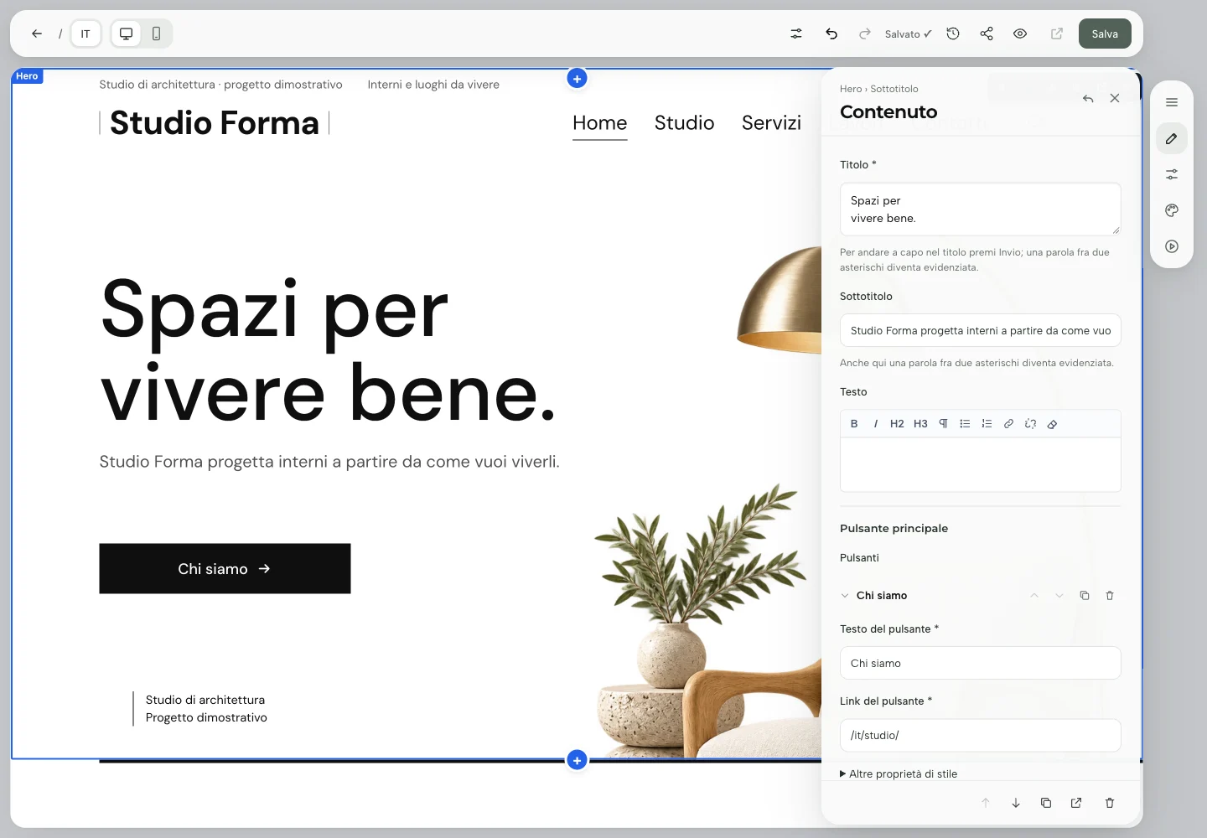This screenshot has height=838, width=1207.
Task: Clear formatting with the eraser icon
Action: click(x=1052, y=424)
